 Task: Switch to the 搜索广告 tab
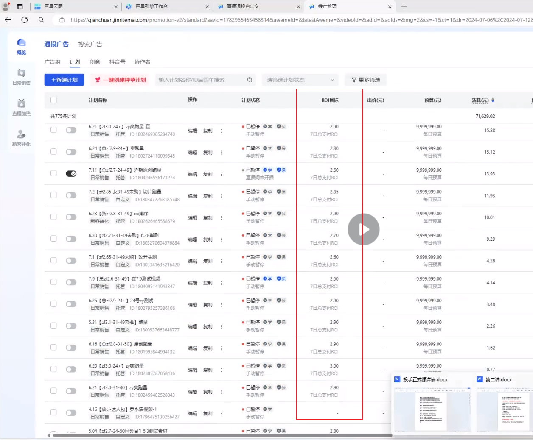click(90, 44)
